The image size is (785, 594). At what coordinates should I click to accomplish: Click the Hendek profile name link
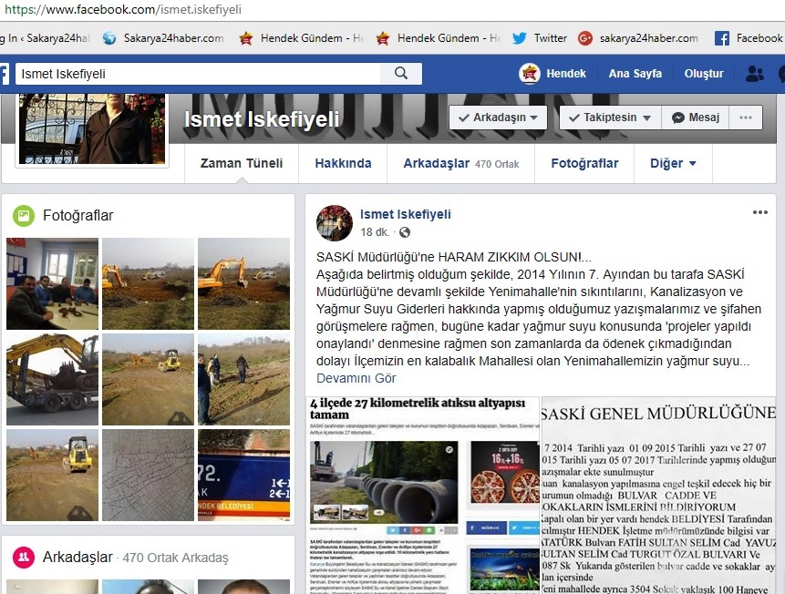565,74
